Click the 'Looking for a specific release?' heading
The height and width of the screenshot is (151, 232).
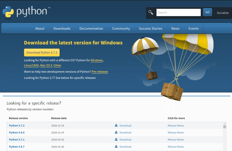tap(34, 103)
